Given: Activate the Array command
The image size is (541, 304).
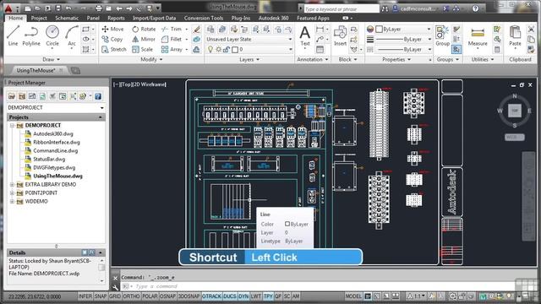Looking at the screenshot, I should pyautogui.click(x=172, y=49).
